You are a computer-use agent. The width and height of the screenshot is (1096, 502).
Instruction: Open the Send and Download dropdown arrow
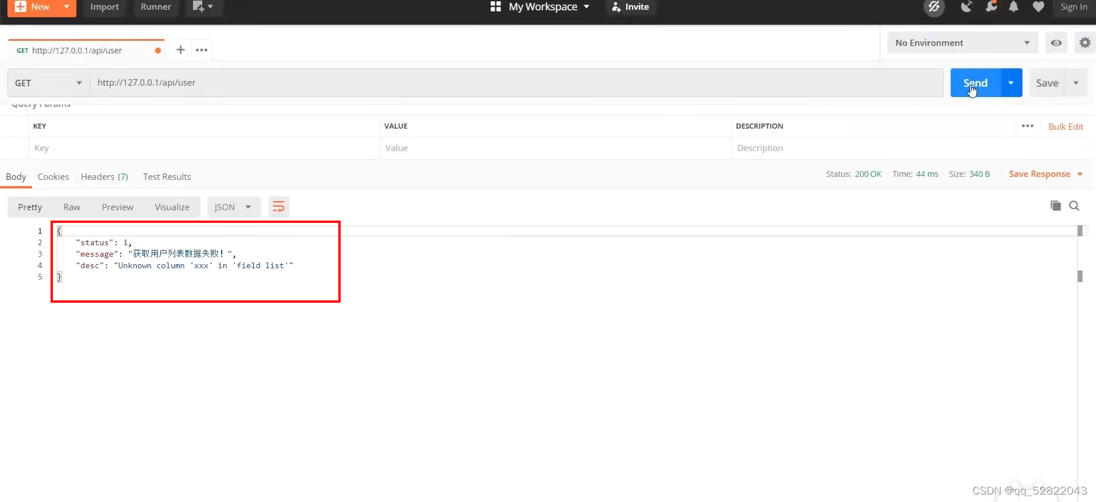click(1012, 83)
